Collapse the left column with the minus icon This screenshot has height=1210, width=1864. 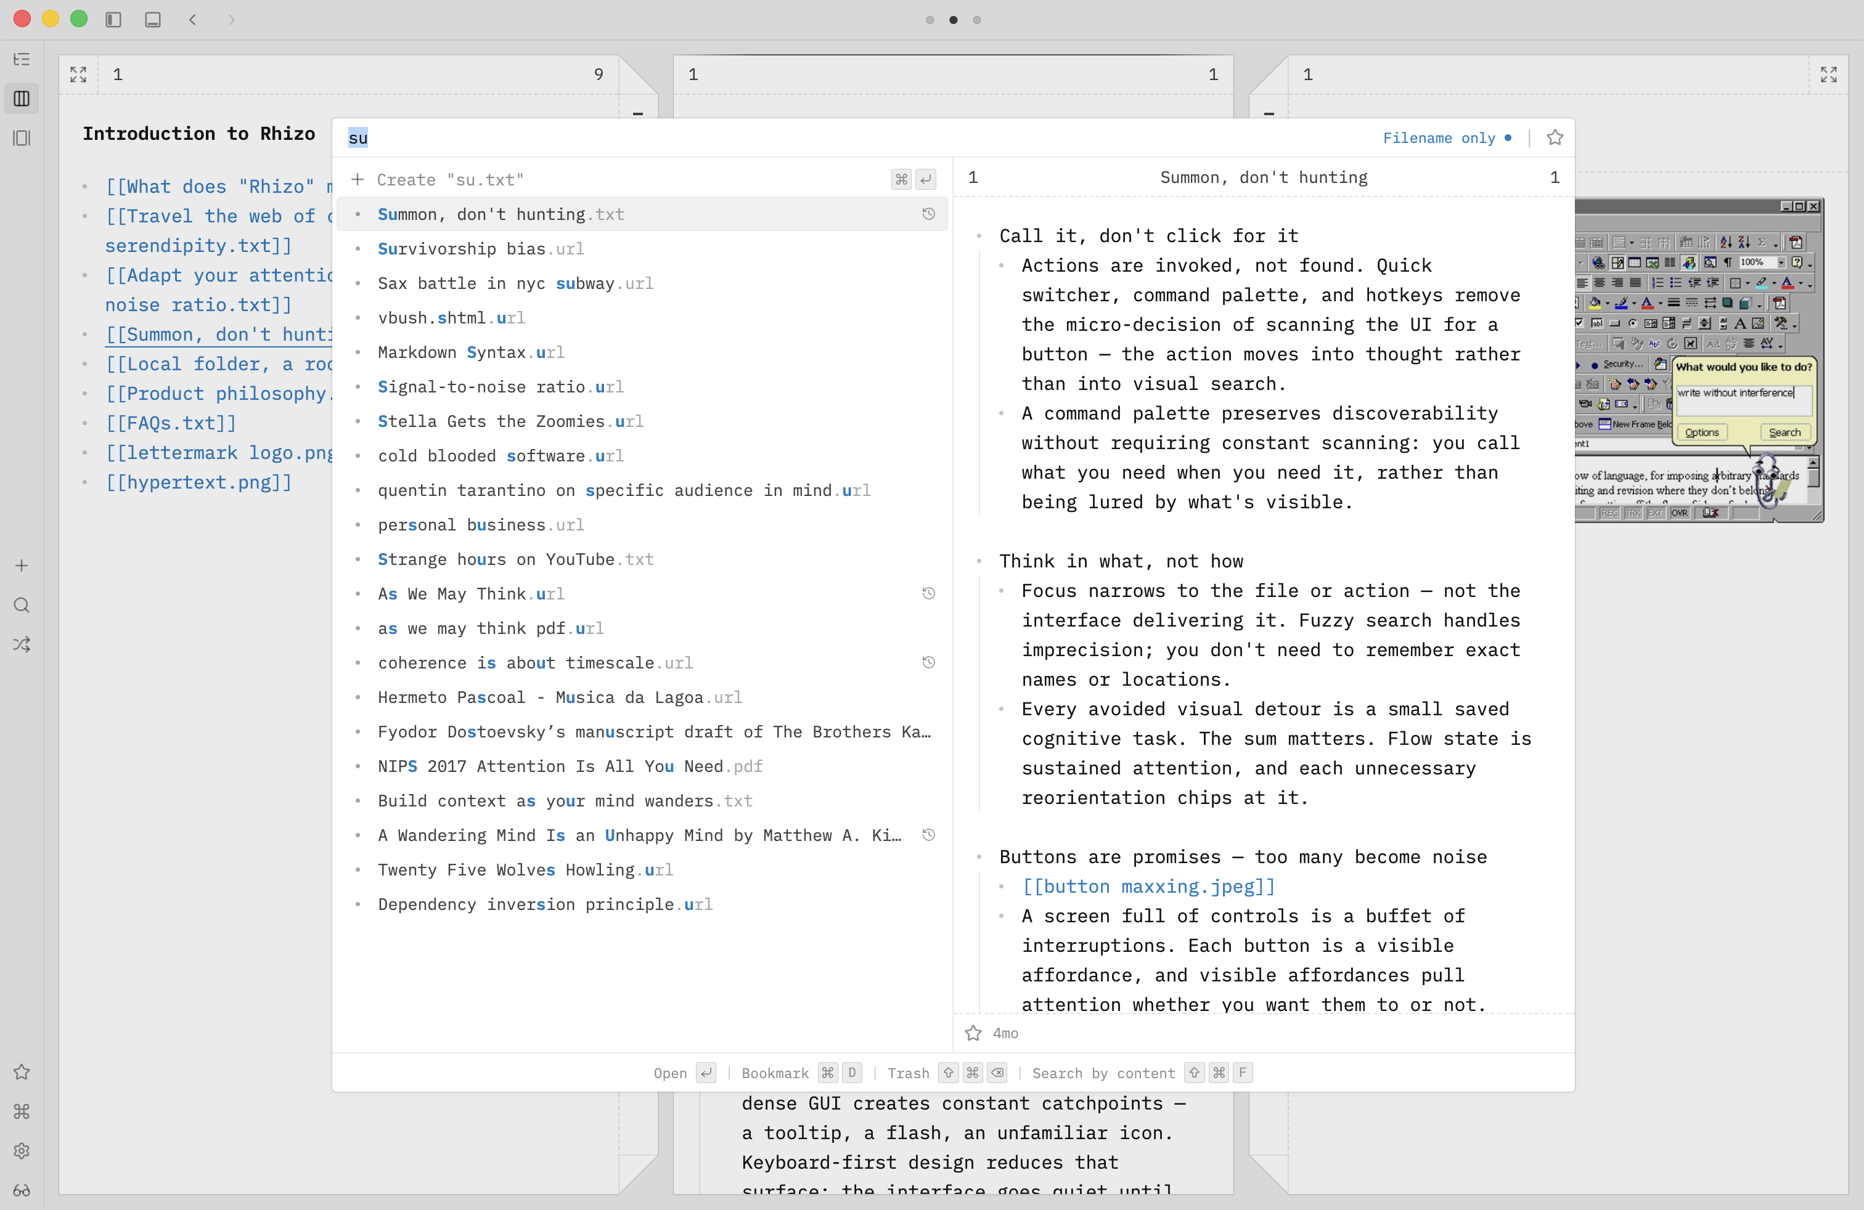[x=639, y=114]
